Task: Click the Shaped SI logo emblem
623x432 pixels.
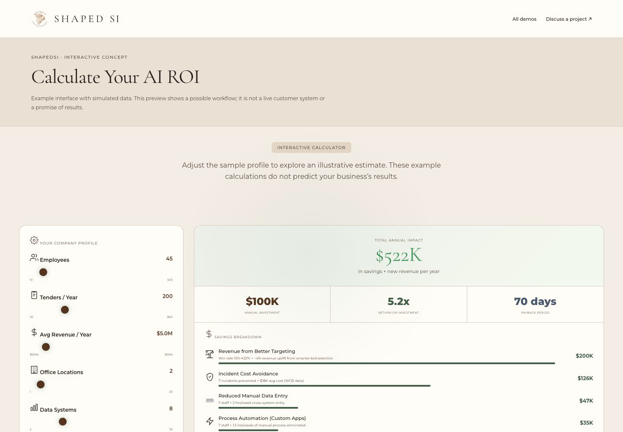Action: point(40,19)
